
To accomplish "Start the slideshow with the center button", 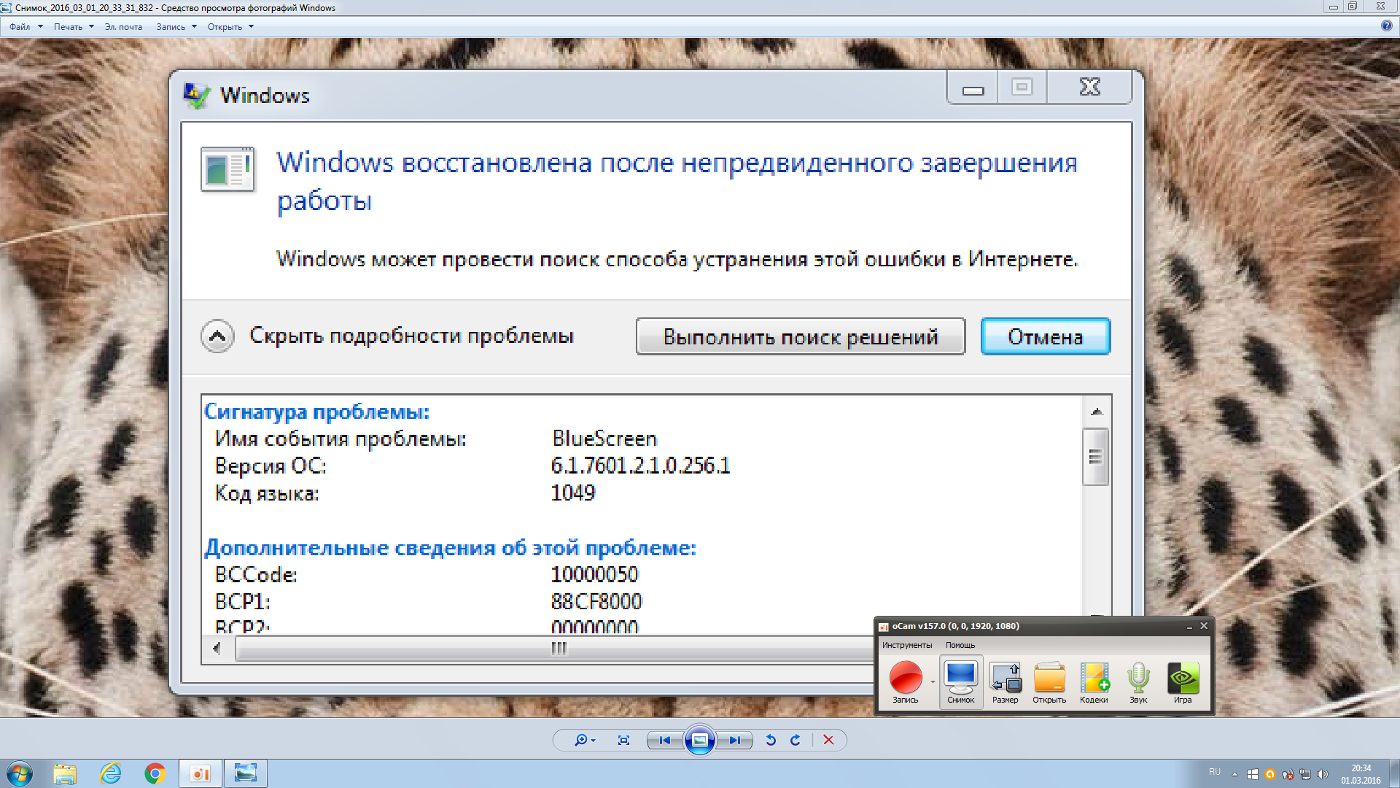I will (x=699, y=740).
